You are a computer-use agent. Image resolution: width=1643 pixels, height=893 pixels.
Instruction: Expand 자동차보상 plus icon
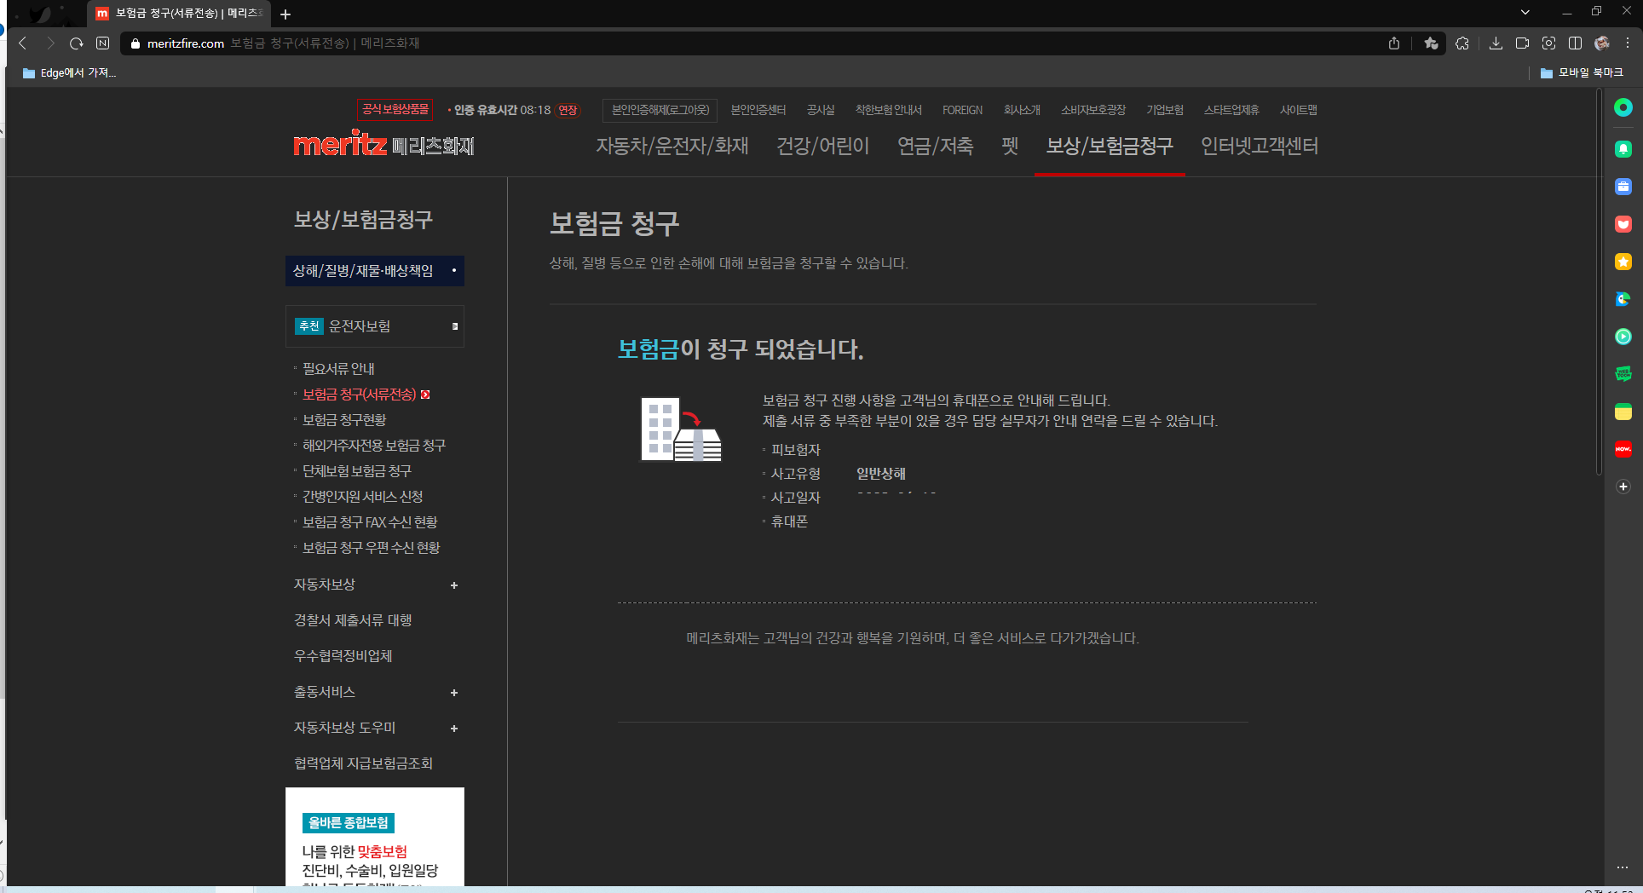454,585
